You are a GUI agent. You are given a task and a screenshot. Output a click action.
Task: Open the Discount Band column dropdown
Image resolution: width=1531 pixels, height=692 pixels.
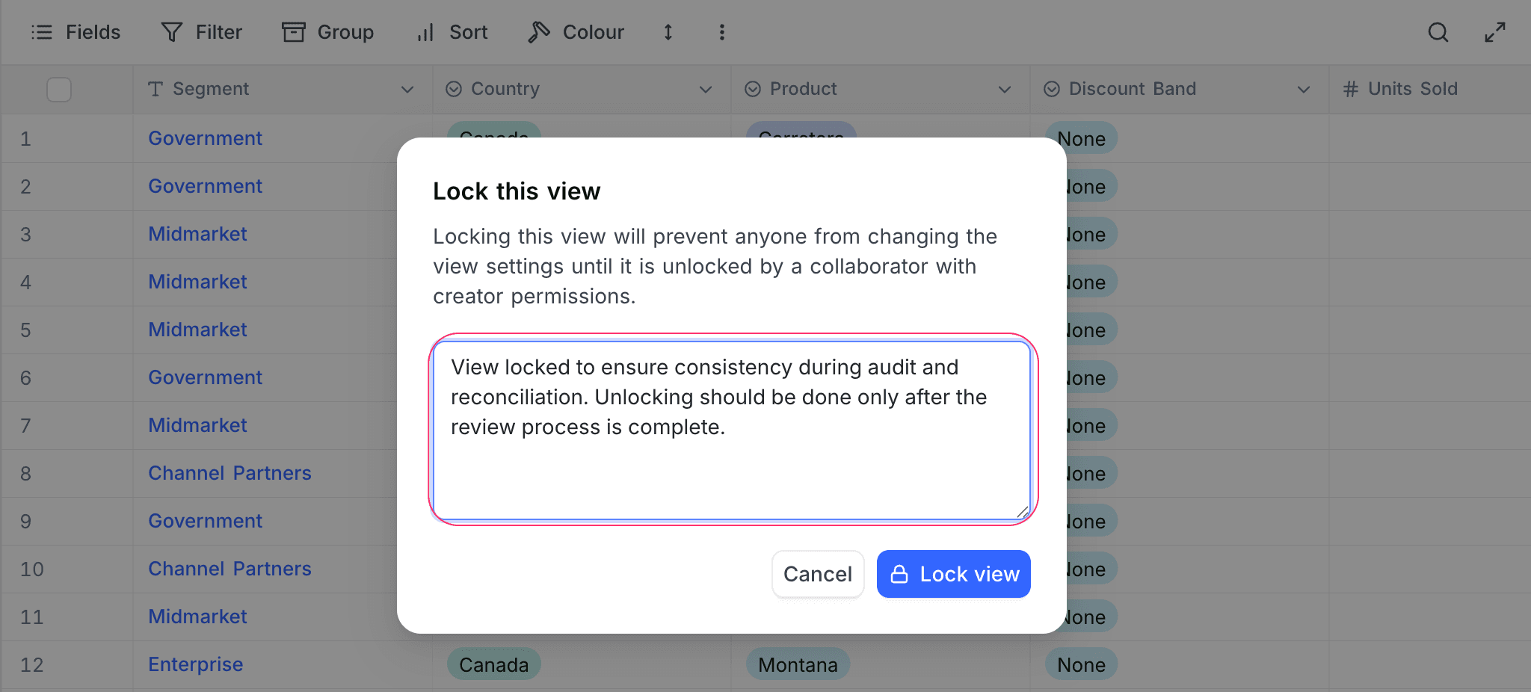coord(1302,90)
